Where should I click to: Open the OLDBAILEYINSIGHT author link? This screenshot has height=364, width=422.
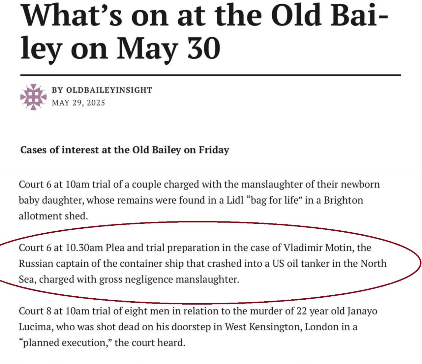[109, 90]
